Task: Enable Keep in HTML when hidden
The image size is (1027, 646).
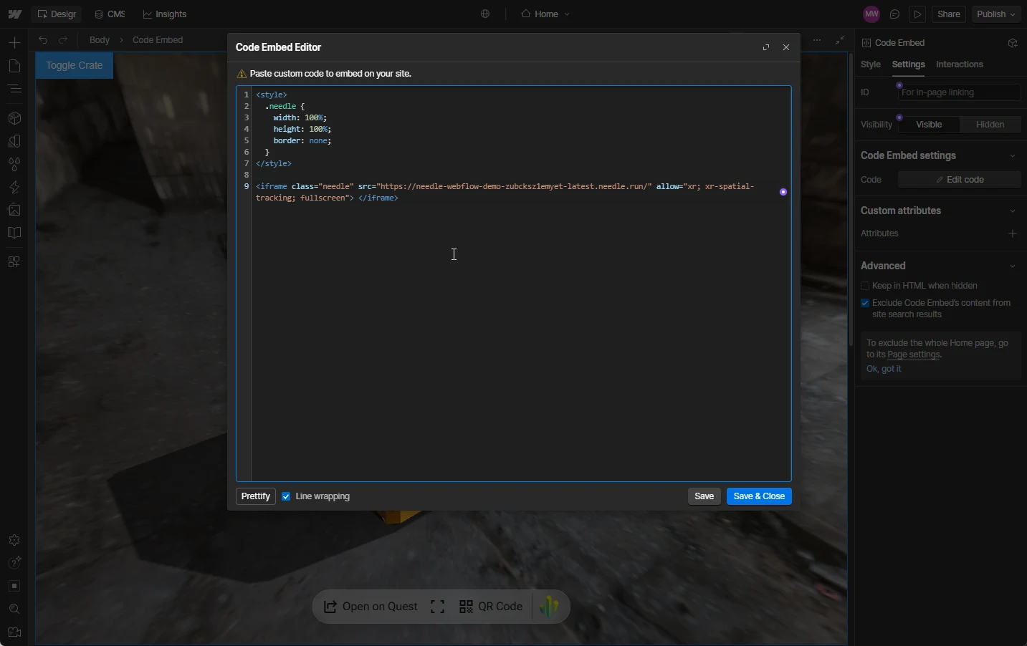Action: coord(865,286)
